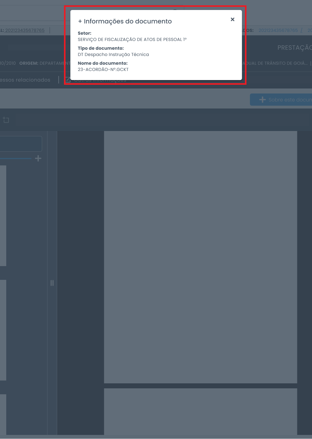Click the rotate page icon in viewer toolbar
This screenshot has width=312, height=439.
coord(6,120)
